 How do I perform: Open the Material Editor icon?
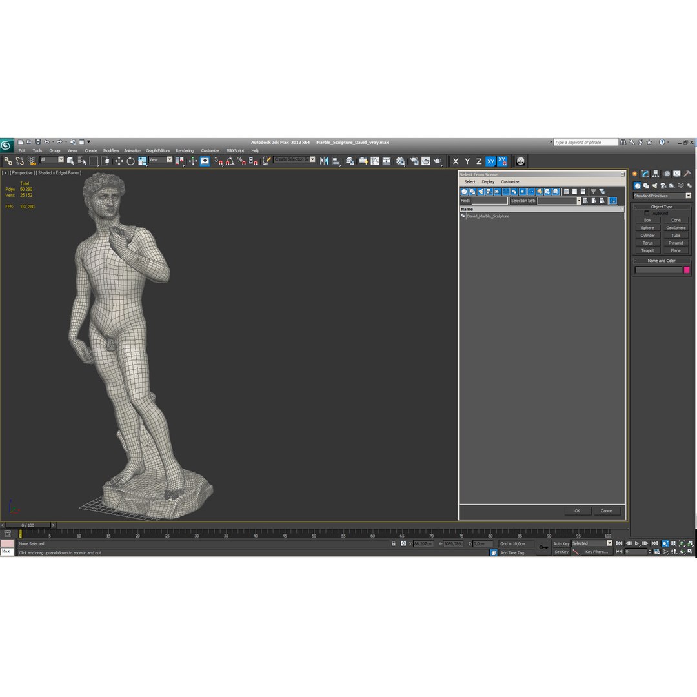(x=401, y=161)
